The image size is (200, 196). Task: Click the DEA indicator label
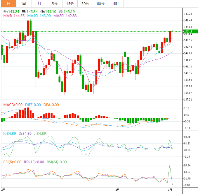coord(51,105)
